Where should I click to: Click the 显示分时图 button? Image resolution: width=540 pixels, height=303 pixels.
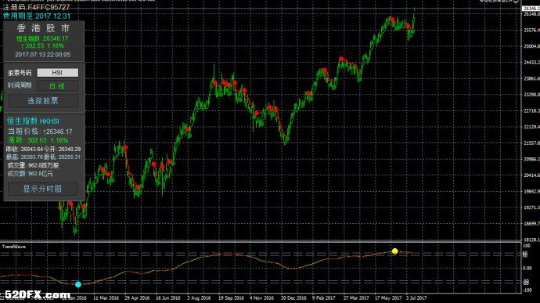coord(43,189)
